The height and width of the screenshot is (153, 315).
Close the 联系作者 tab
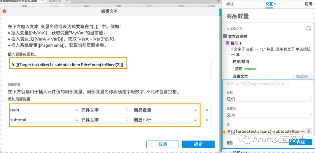[x=67, y=1]
